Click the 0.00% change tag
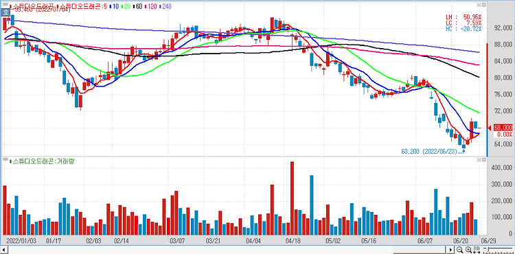 tap(504, 135)
